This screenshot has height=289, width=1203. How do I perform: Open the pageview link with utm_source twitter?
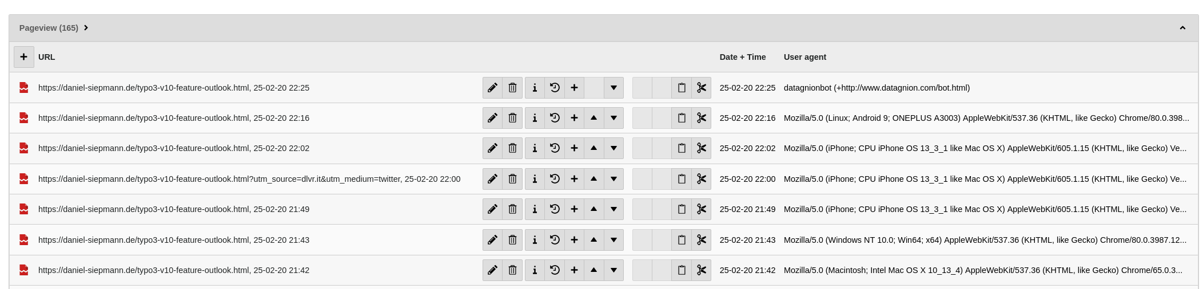249,179
